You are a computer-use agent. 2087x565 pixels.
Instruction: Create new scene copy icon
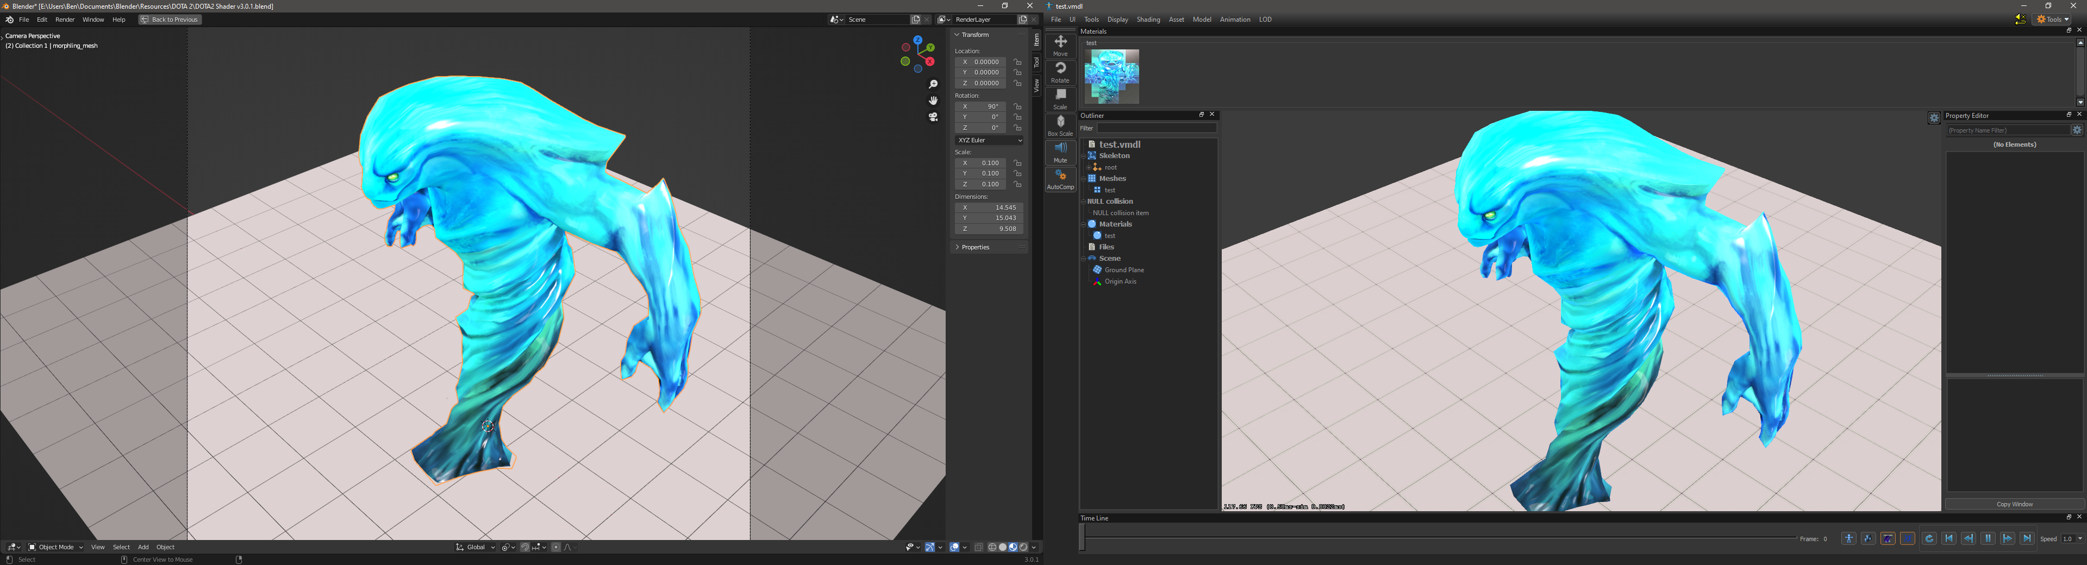click(x=915, y=20)
